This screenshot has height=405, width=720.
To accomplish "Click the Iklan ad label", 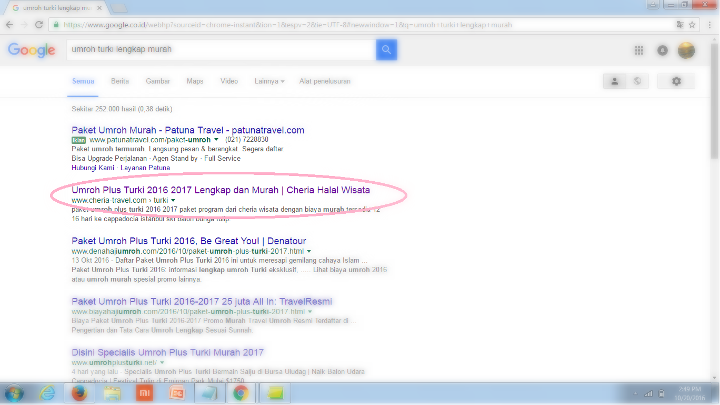I will point(78,140).
